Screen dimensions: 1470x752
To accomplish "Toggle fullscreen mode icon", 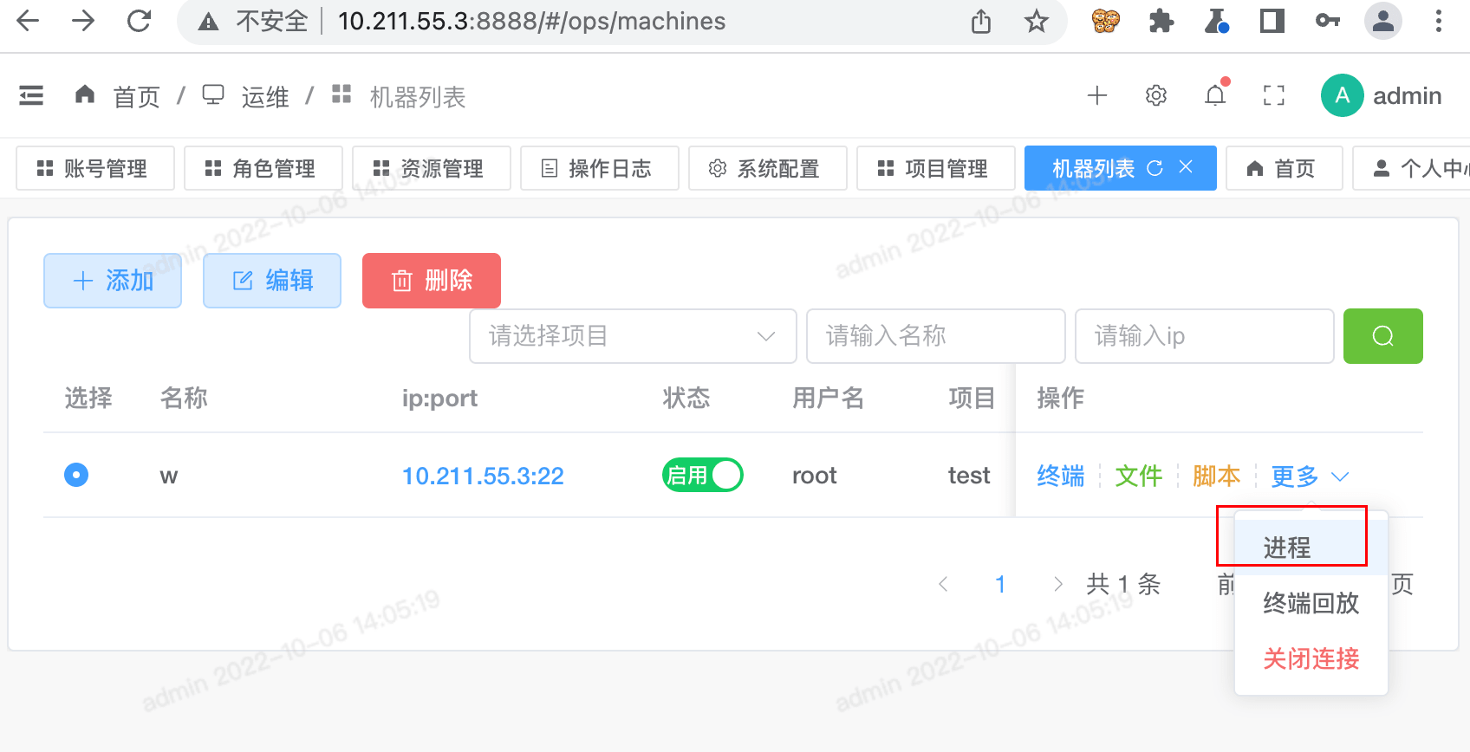I will [x=1273, y=95].
